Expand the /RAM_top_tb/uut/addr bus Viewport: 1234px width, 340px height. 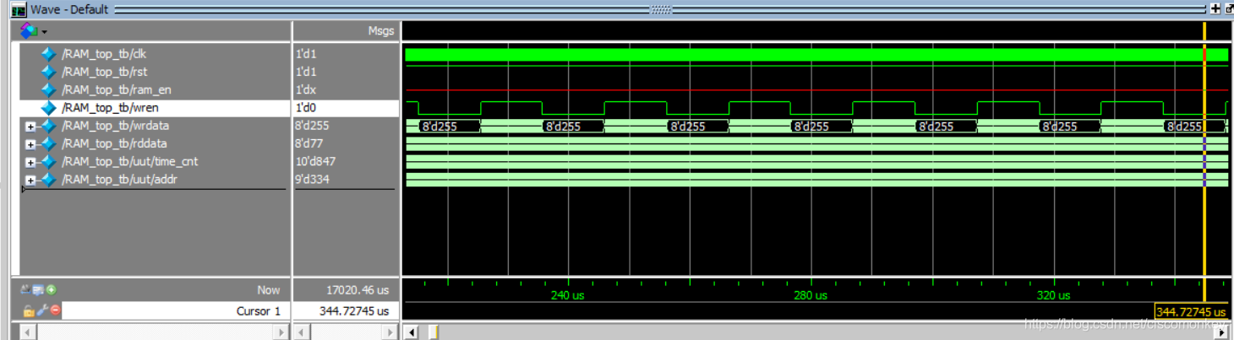pyautogui.click(x=30, y=181)
